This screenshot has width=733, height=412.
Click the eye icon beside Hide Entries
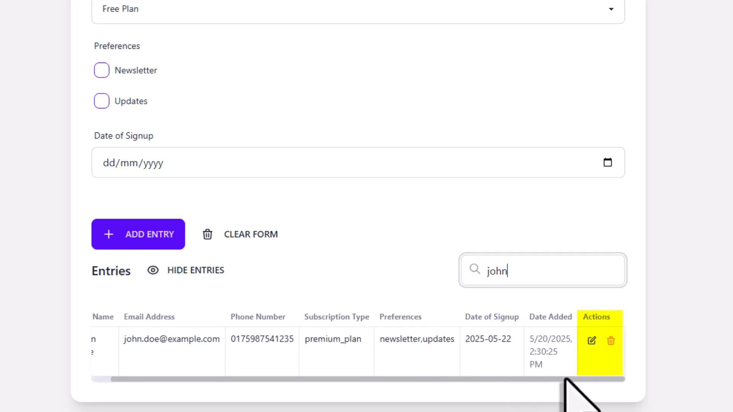[153, 270]
